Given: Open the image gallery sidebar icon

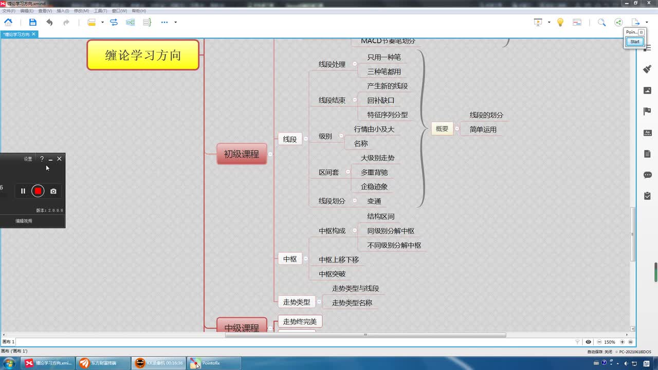Looking at the screenshot, I should (648, 90).
